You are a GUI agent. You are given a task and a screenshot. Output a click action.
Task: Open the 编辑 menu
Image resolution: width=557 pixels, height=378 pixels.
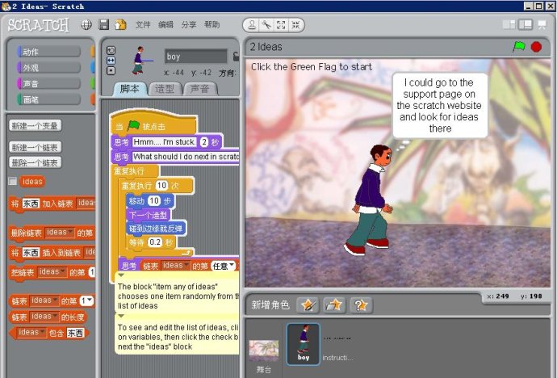(x=165, y=24)
